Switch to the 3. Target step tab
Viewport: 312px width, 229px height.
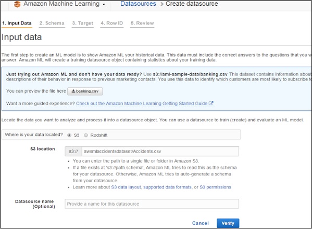click(x=83, y=23)
